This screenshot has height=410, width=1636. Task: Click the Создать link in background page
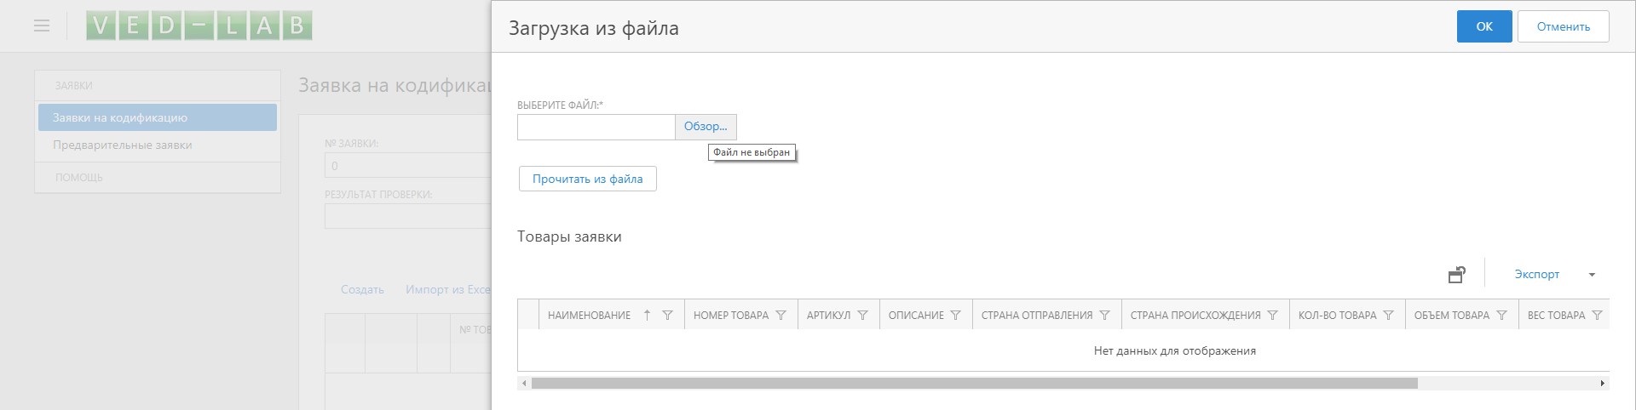tap(362, 290)
